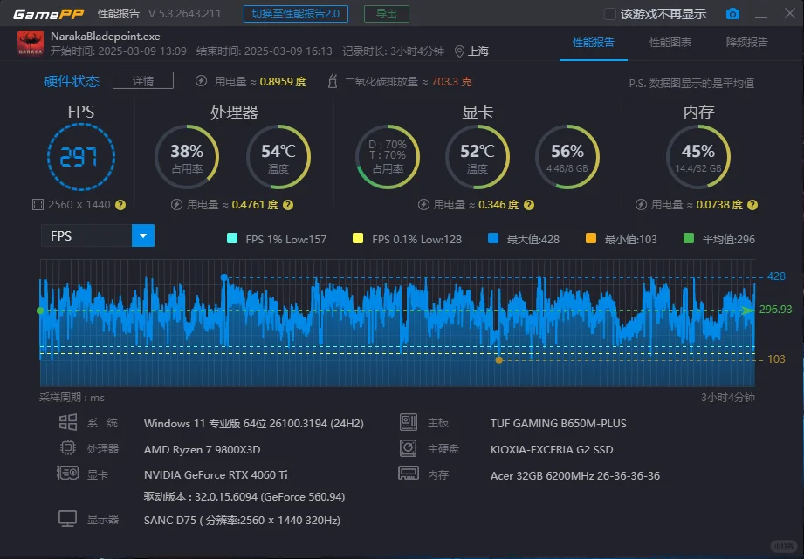The width and height of the screenshot is (804, 559).
Task: Switch to the 性能图表 tab
Action: tap(670, 43)
